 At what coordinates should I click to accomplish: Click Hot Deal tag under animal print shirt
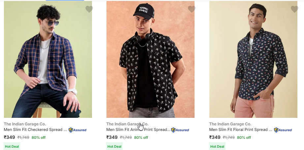[x=114, y=146]
